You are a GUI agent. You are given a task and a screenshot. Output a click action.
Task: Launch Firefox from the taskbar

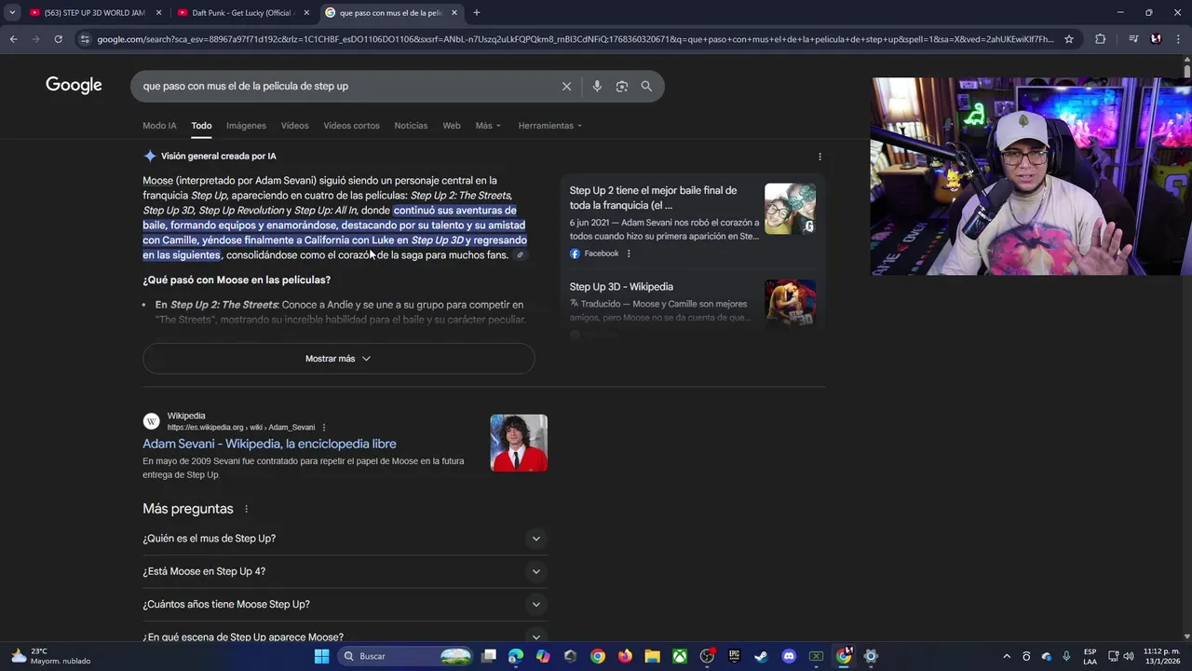click(x=625, y=656)
